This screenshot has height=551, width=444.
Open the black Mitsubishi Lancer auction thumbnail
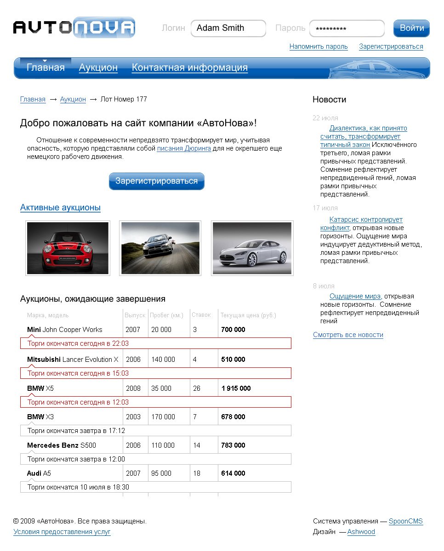pyautogui.click(x=160, y=248)
